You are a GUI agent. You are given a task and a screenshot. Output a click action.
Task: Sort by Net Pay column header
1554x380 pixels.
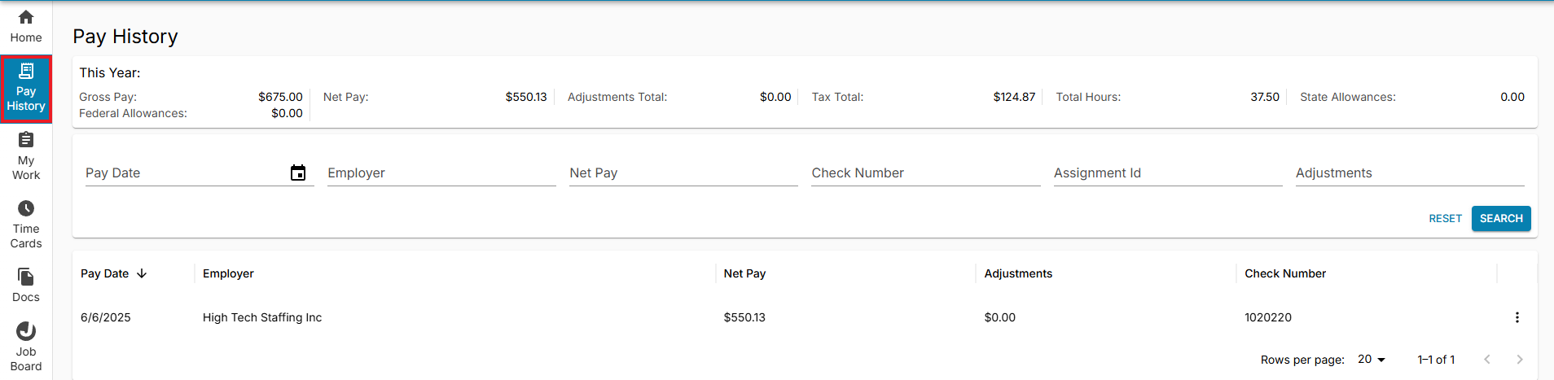[744, 273]
